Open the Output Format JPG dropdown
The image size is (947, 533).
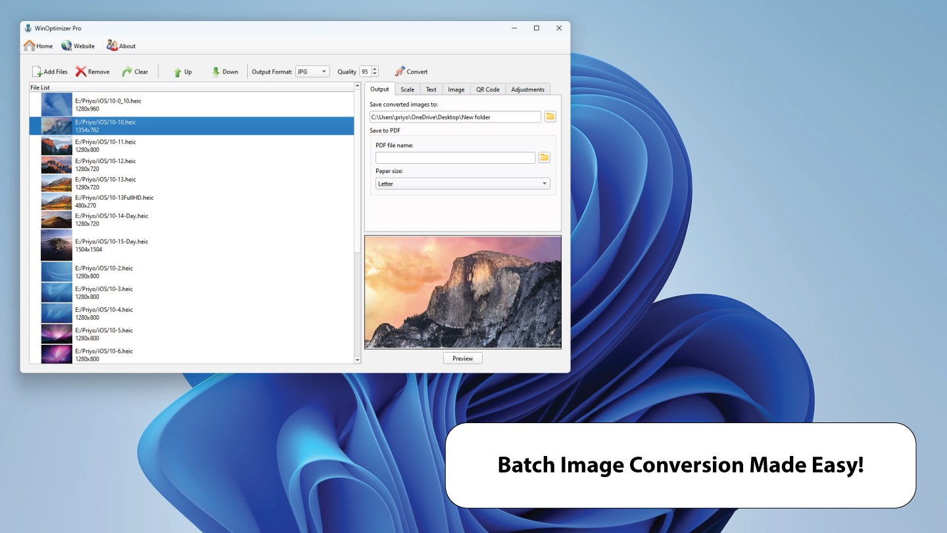click(x=312, y=72)
